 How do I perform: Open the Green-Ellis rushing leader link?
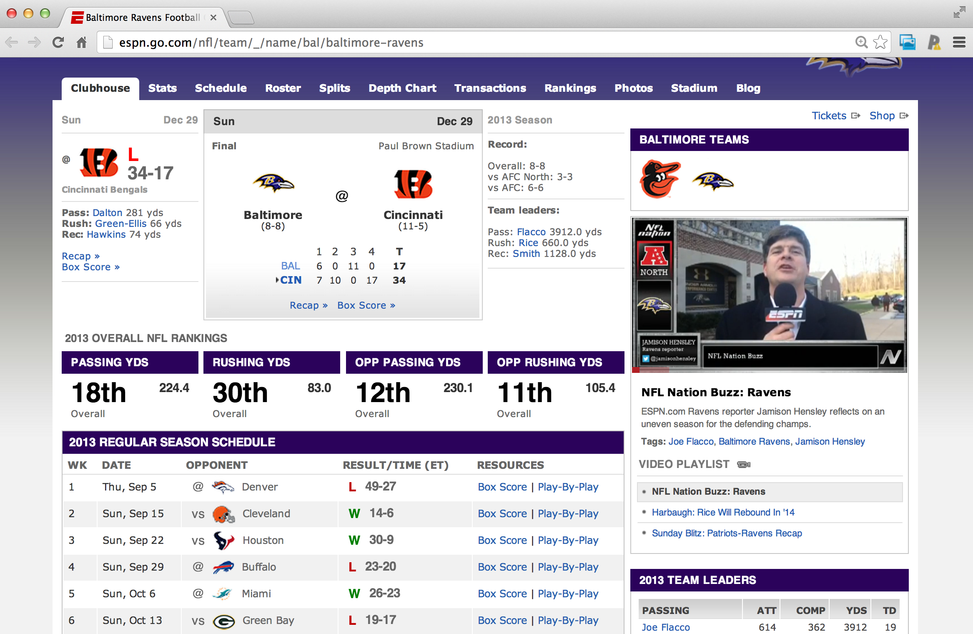click(121, 224)
